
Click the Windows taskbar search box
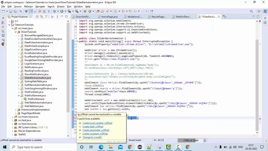(x=43, y=147)
